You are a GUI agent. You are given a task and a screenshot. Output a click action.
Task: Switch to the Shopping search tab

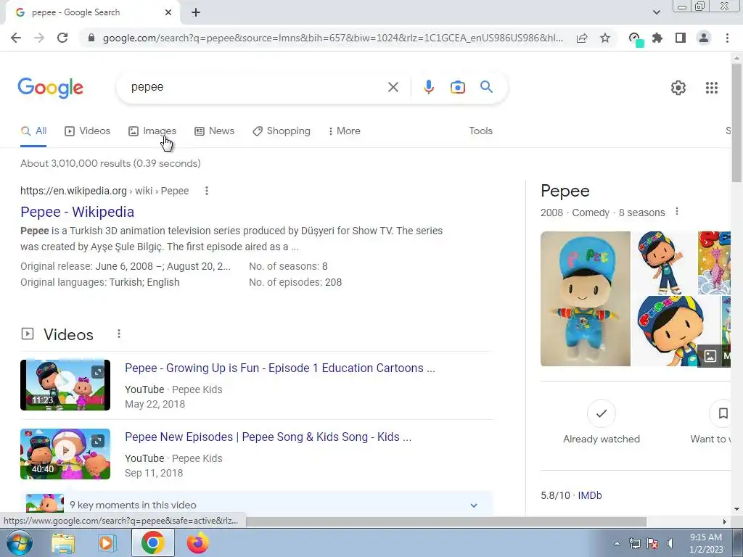coord(282,131)
